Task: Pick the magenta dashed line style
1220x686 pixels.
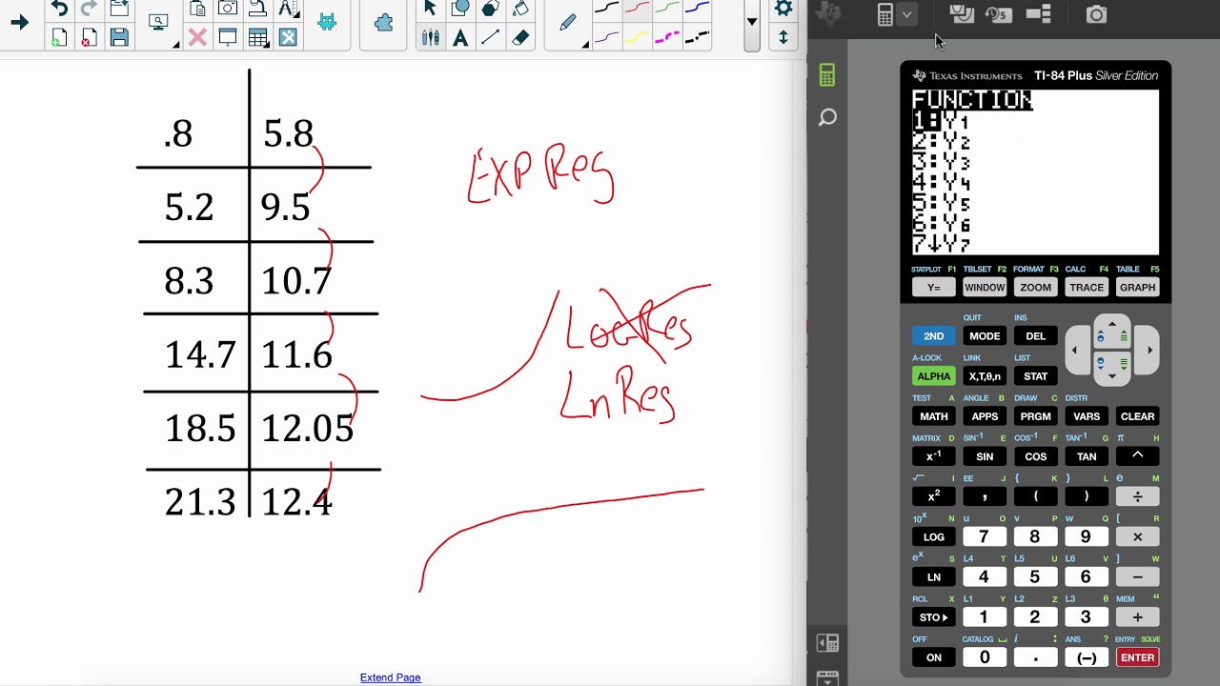Action: coord(667,38)
